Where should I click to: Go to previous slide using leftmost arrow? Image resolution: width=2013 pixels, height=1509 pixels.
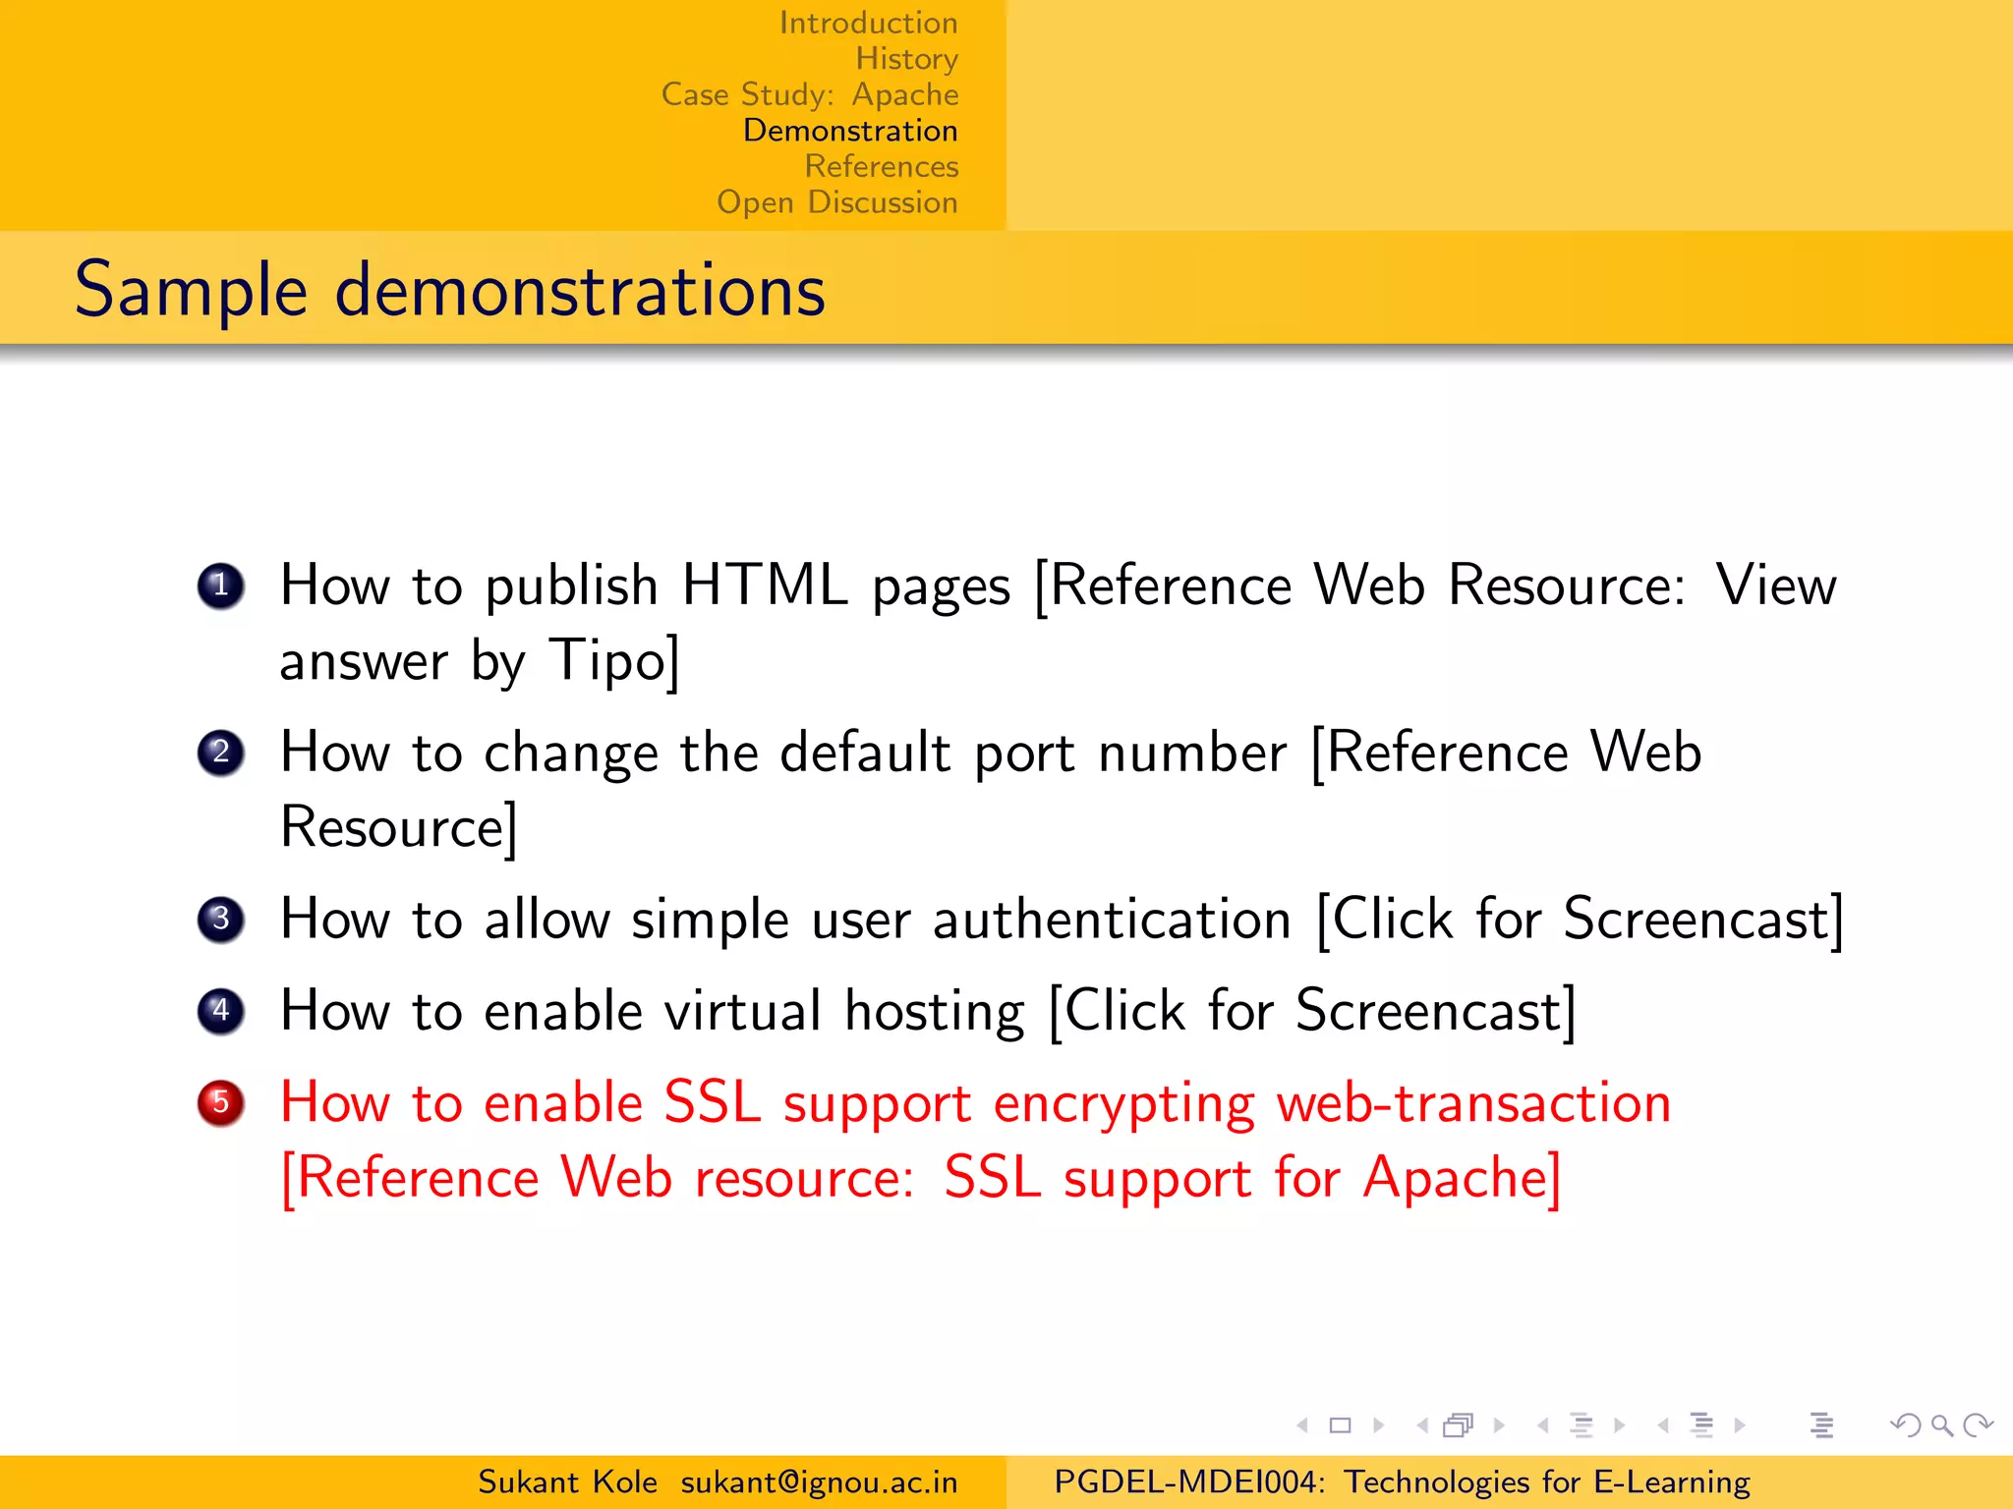[x=1303, y=1425]
